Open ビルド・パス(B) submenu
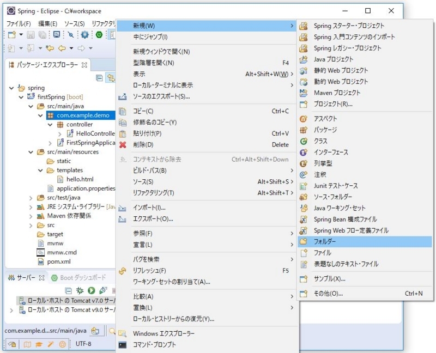The height and width of the screenshot is (353, 436). click(207, 171)
